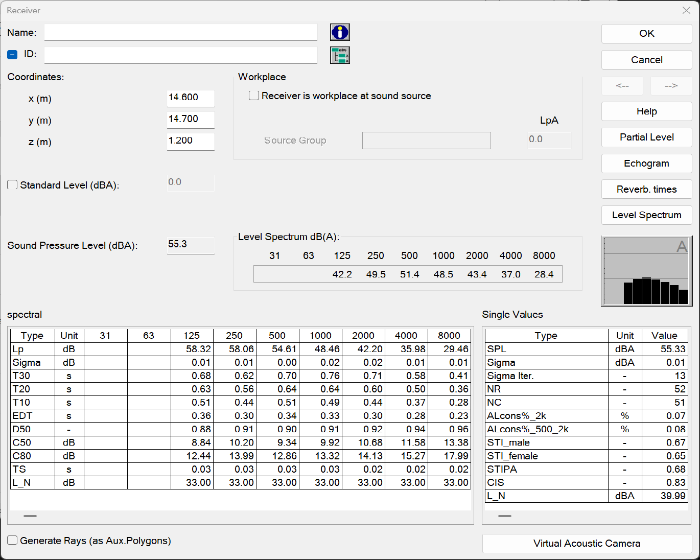Click the 42.2 value under 125 in Level Spectrum
This screenshot has width=700, height=560.
tap(342, 274)
